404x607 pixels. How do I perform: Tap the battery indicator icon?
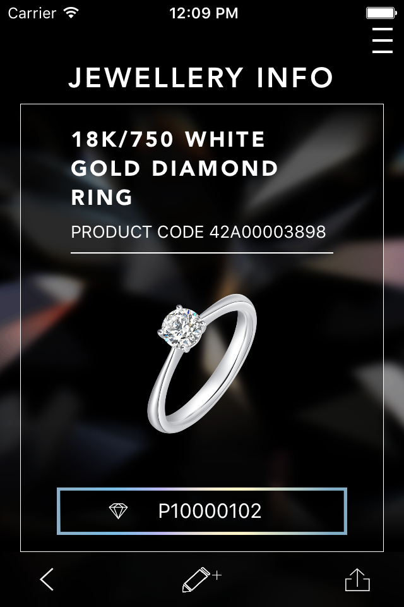[381, 13]
